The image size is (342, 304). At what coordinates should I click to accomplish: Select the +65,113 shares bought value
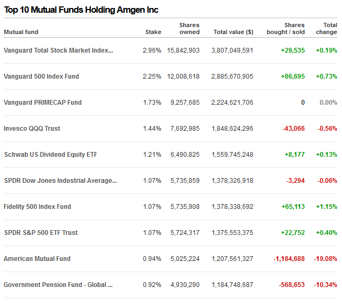pos(293,207)
